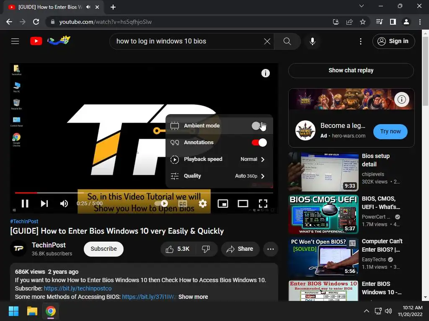
Task: Like the video (5.3K)
Action: [177, 249]
